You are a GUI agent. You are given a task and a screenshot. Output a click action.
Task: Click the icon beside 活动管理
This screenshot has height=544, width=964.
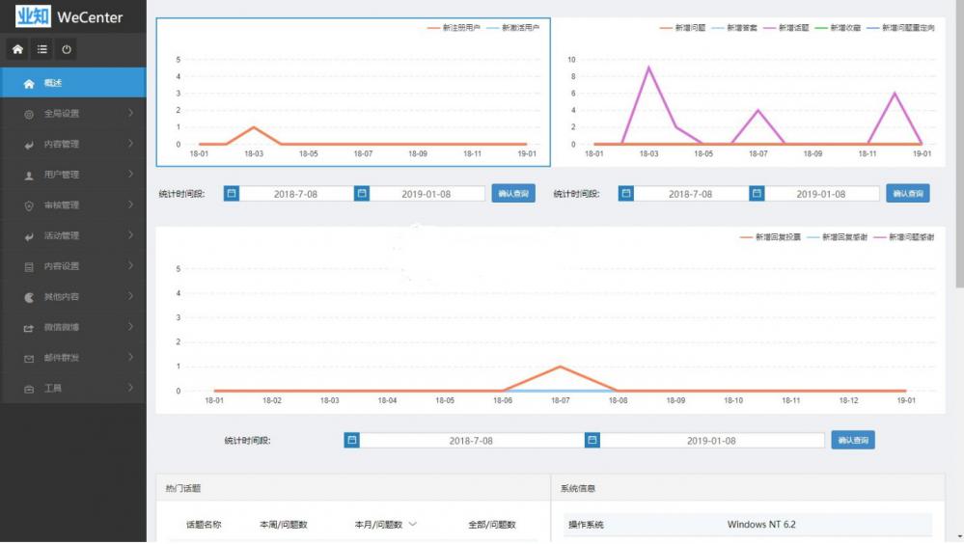tap(29, 236)
